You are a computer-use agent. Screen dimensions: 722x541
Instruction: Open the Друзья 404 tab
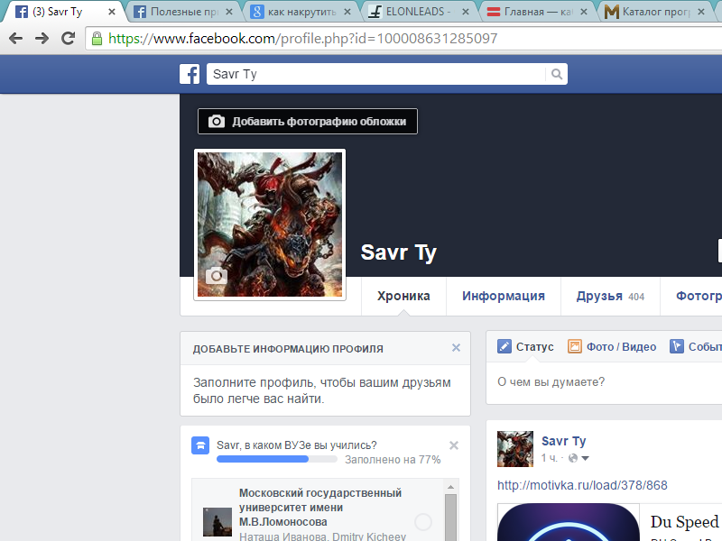pyautogui.click(x=610, y=296)
